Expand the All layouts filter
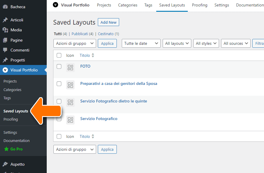 [177, 43]
